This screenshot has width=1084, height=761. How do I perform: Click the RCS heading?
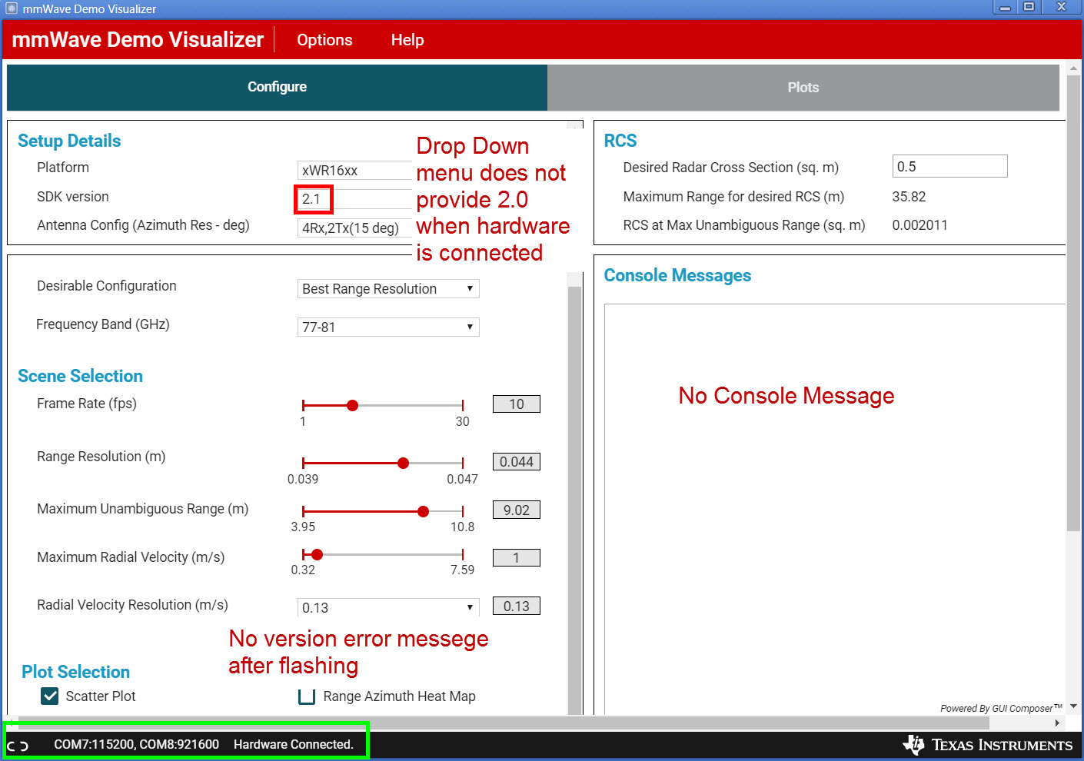(x=620, y=141)
